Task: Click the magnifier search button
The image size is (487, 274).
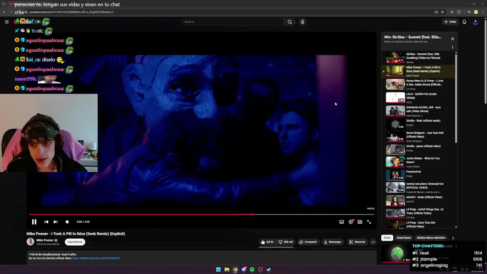Action: [x=290, y=22]
